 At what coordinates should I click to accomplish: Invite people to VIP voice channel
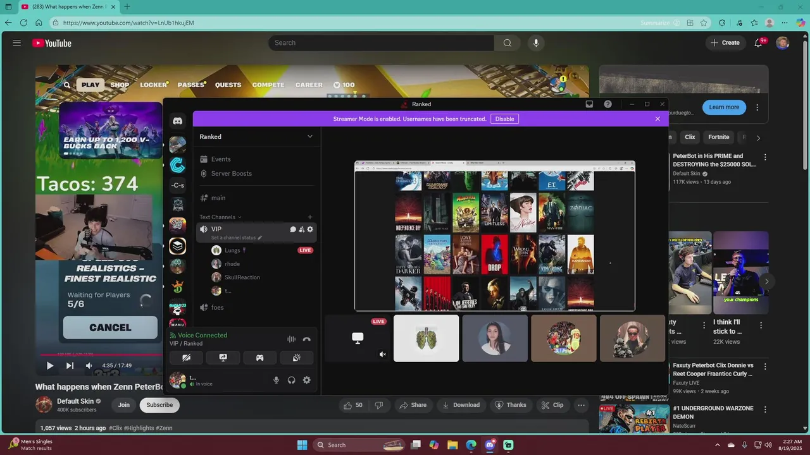(x=301, y=229)
